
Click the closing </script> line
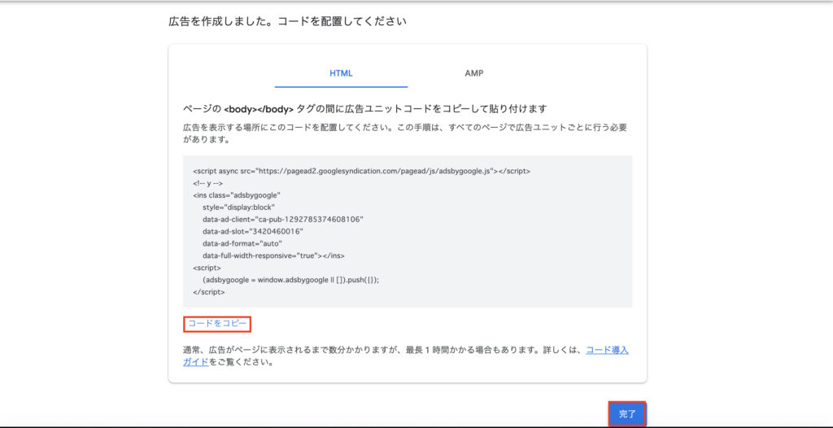click(209, 292)
